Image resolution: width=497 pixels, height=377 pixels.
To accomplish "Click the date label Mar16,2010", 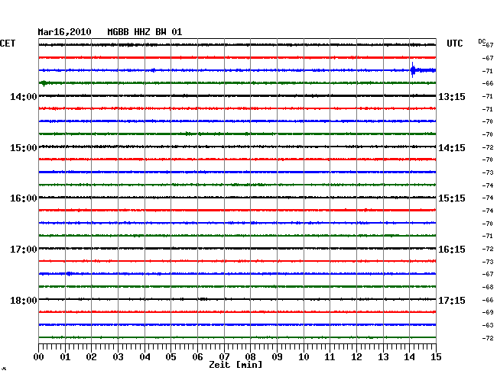I will pyautogui.click(x=64, y=32).
